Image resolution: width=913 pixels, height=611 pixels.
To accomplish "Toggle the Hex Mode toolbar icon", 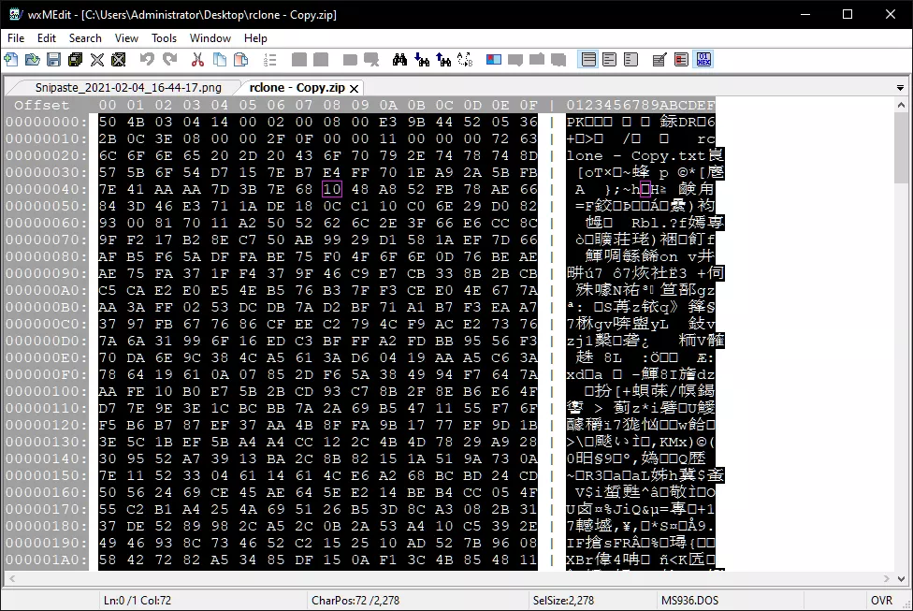I will tap(704, 59).
